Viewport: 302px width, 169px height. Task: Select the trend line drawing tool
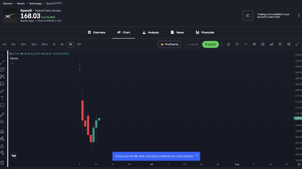click(x=2, y=62)
